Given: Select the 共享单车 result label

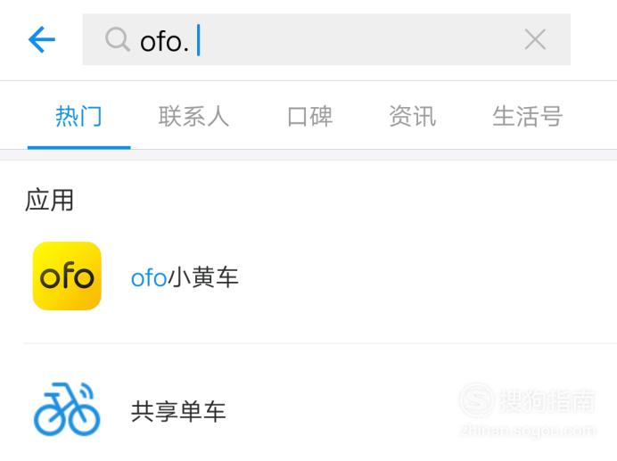Looking at the screenshot, I should [x=178, y=411].
